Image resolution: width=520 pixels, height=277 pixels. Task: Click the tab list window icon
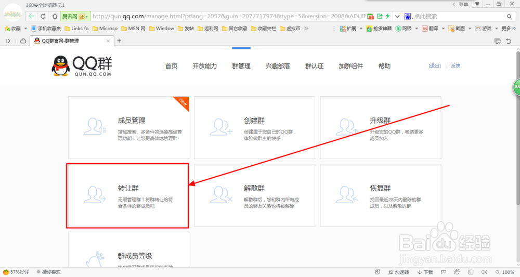(498, 41)
